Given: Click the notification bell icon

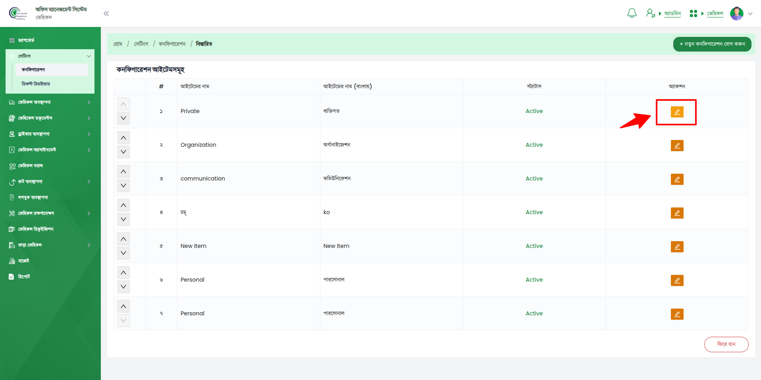Looking at the screenshot, I should 632,13.
